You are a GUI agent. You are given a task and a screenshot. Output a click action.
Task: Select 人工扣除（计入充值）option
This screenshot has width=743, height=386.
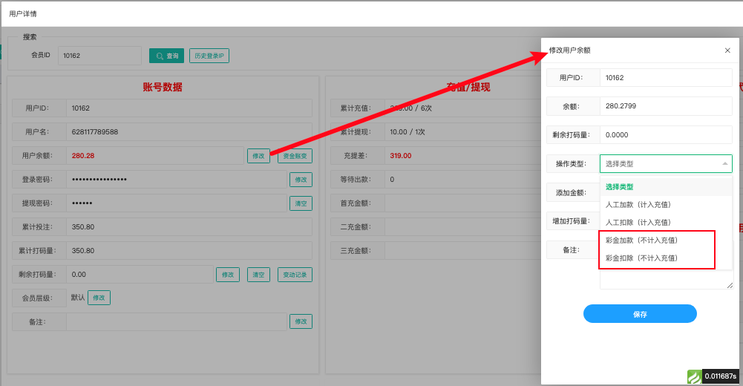click(x=666, y=222)
